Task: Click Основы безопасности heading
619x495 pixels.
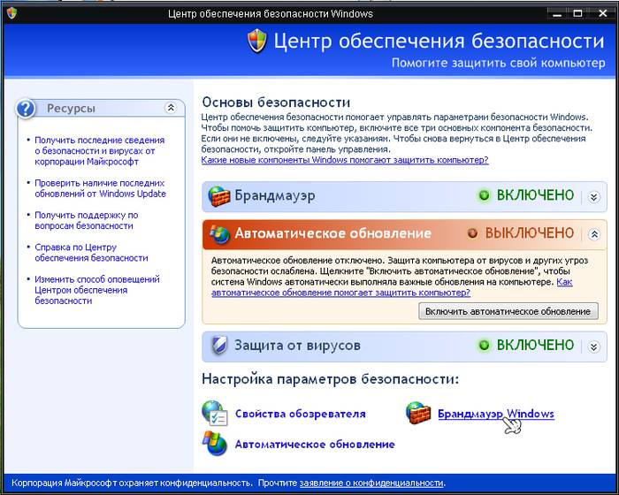Action: click(x=276, y=103)
